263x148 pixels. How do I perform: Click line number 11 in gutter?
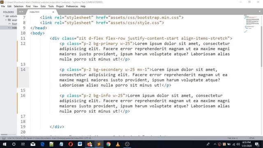click(x=23, y=38)
